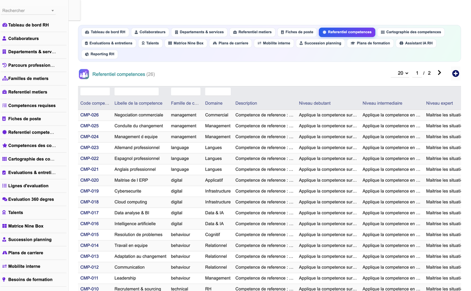Click the Famille de competence filter field

point(186,92)
